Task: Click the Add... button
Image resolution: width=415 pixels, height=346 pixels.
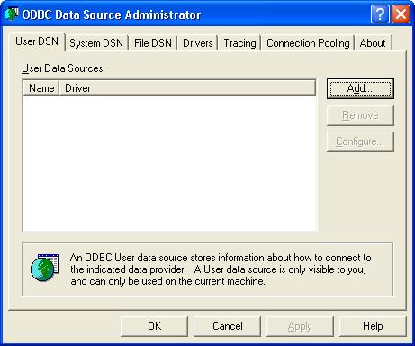Action: 360,88
